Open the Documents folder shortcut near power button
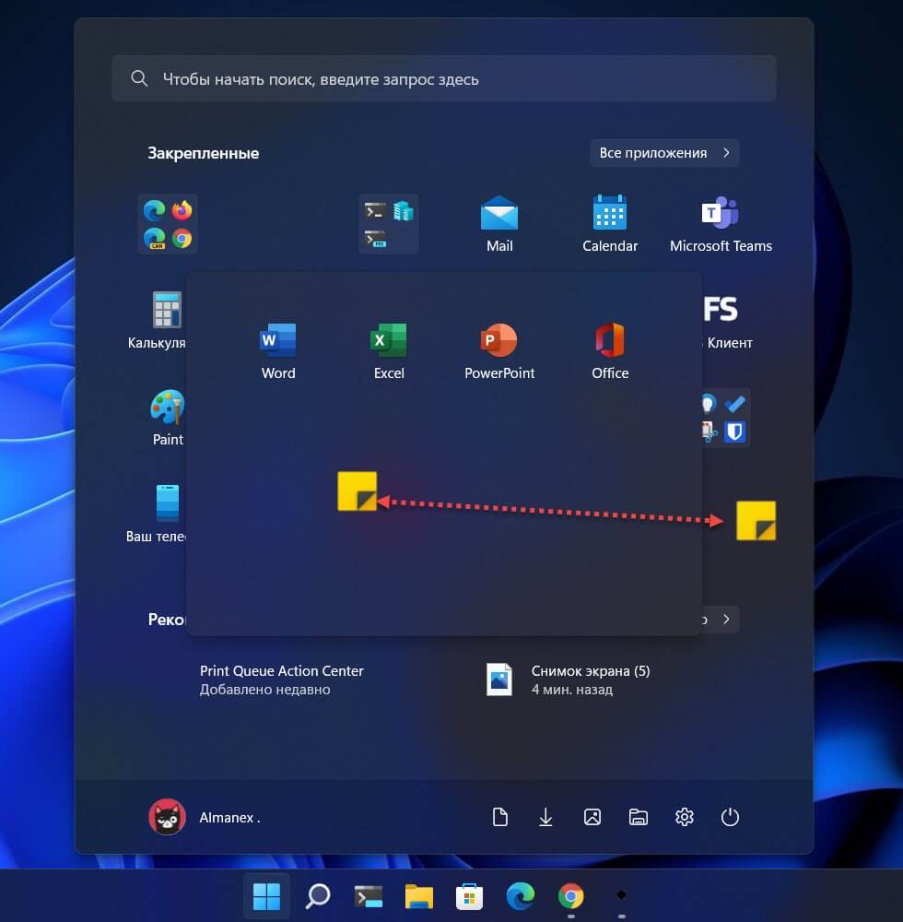903x922 pixels. [500, 817]
